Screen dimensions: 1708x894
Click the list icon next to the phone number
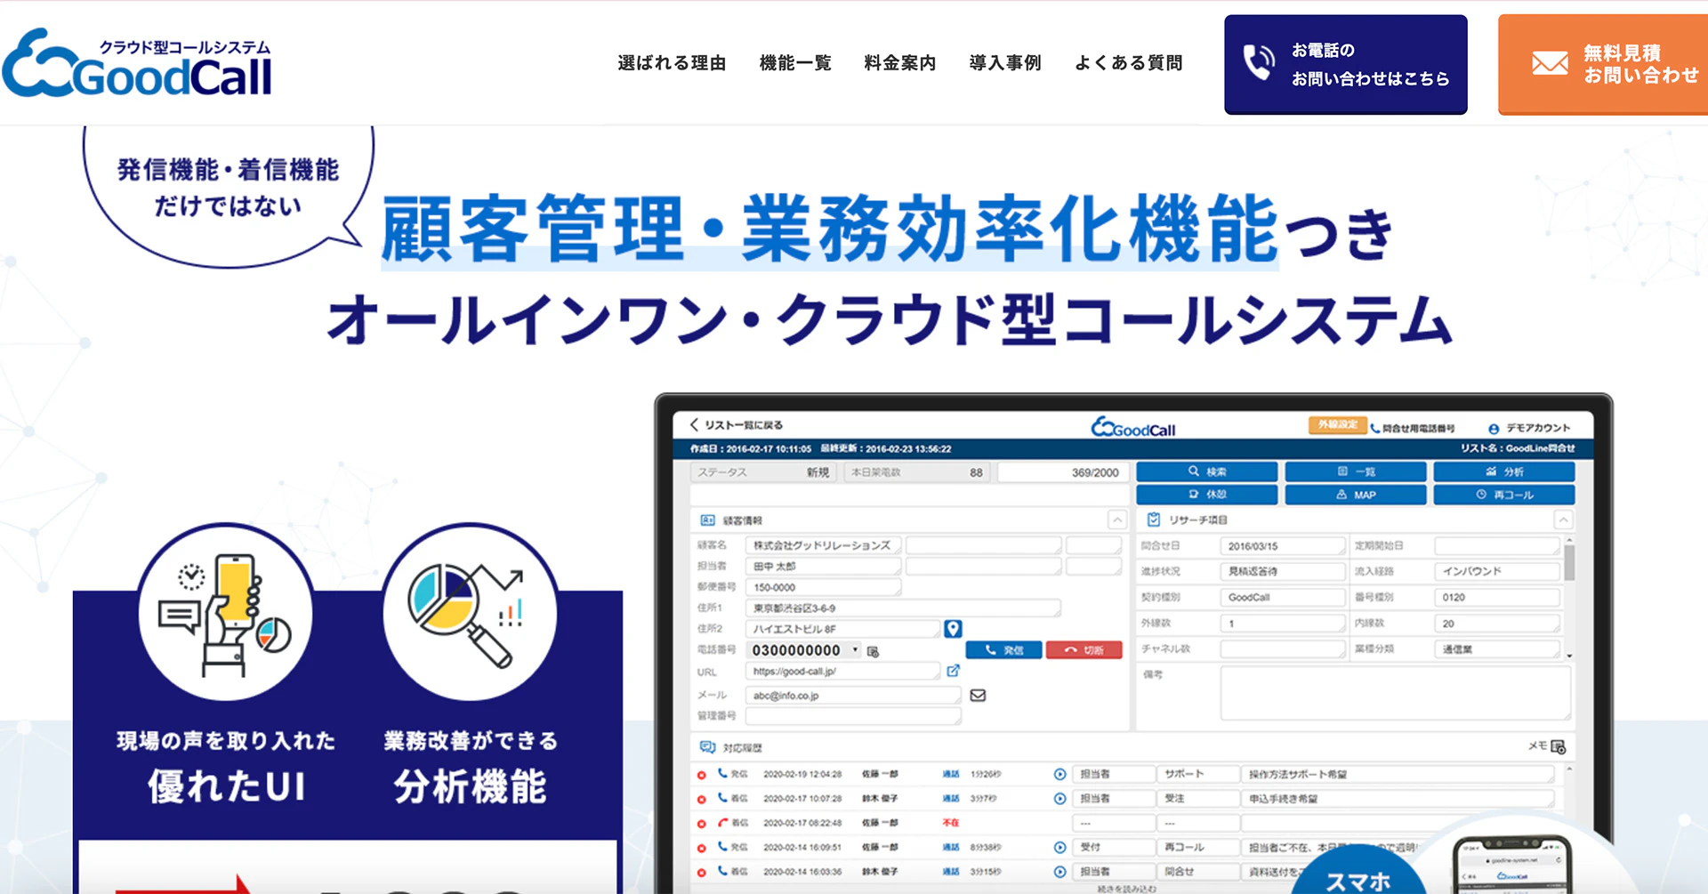[873, 651]
